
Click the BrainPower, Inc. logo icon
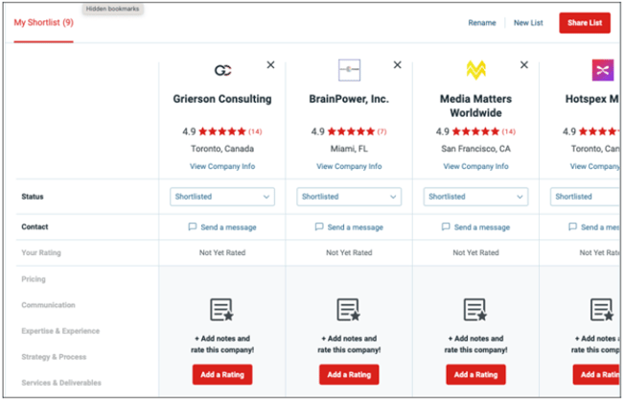(349, 70)
